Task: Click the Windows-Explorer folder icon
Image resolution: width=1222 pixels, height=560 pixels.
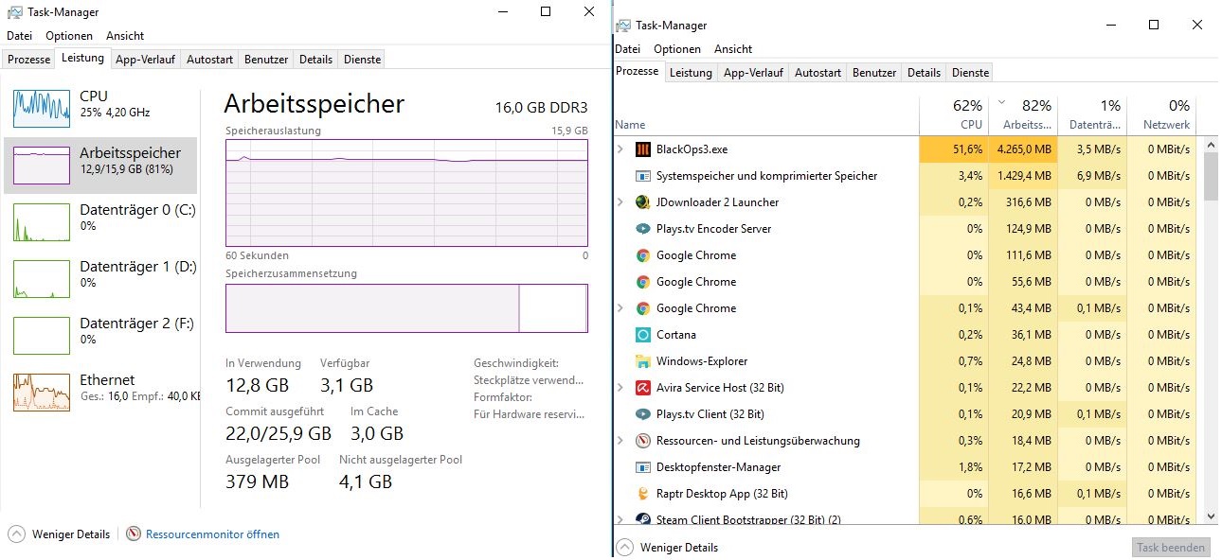Action: pos(642,361)
